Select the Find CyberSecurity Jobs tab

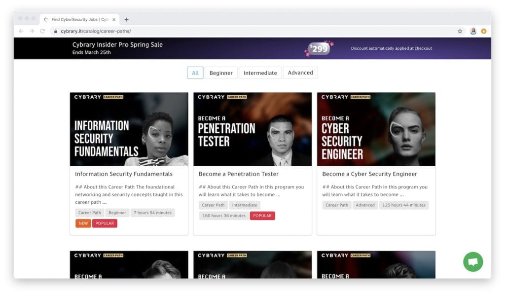pyautogui.click(x=79, y=20)
